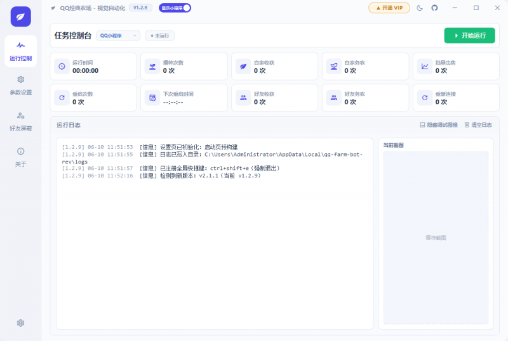Screen dimensions: 508x341
Task: Click the 00:00:00 run time value
Action: [x=85, y=71]
